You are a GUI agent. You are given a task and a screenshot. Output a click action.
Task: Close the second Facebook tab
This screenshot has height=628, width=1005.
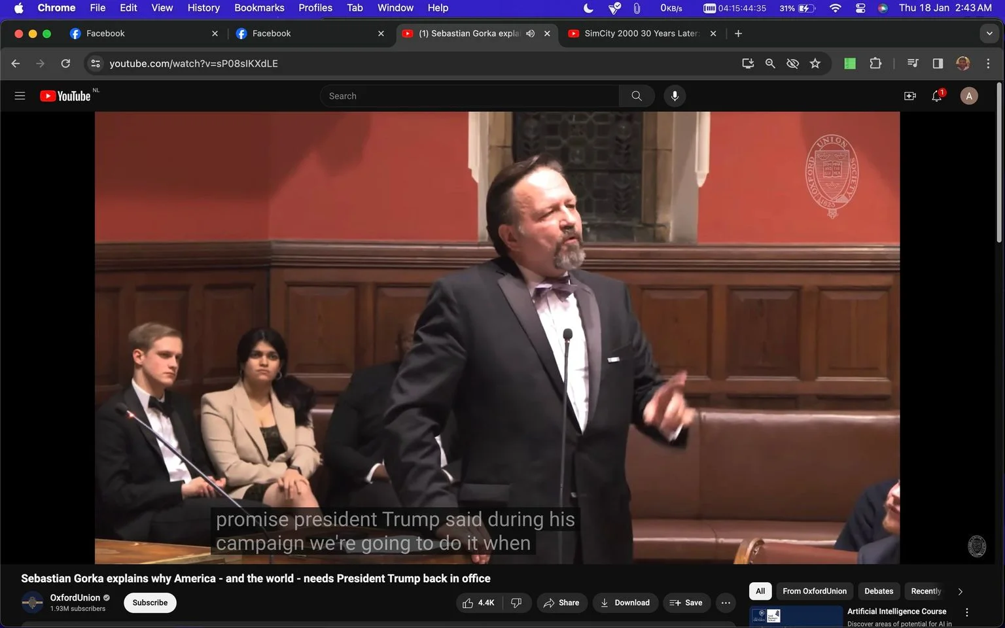point(381,33)
